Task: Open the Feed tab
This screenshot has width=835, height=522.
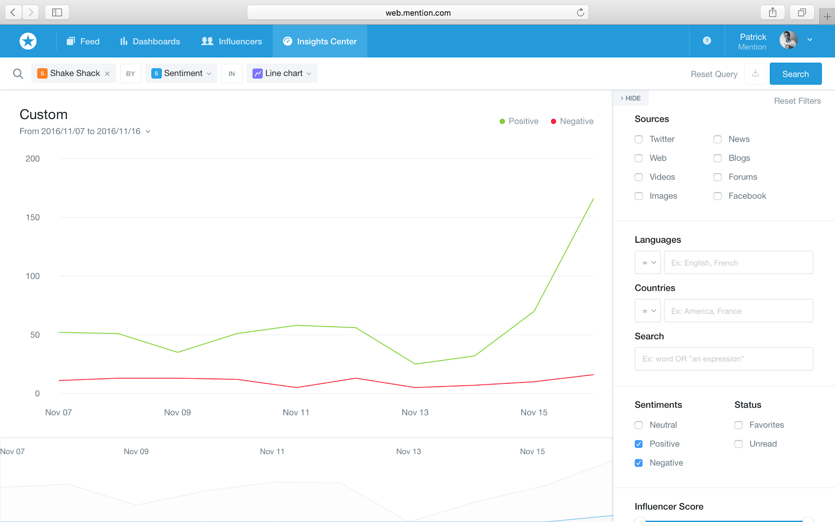Action: tap(83, 41)
